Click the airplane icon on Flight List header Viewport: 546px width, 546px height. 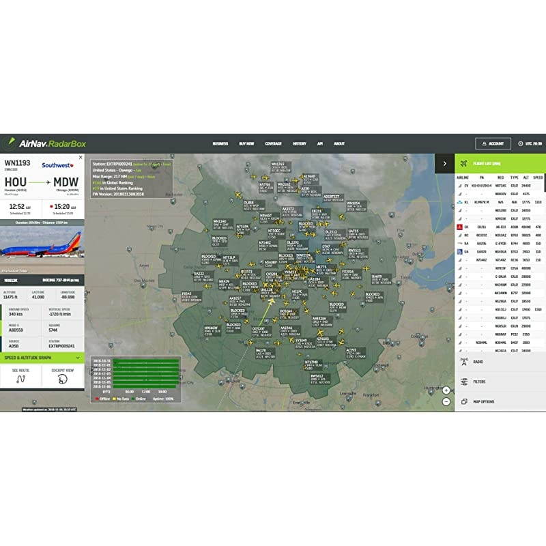(x=463, y=162)
